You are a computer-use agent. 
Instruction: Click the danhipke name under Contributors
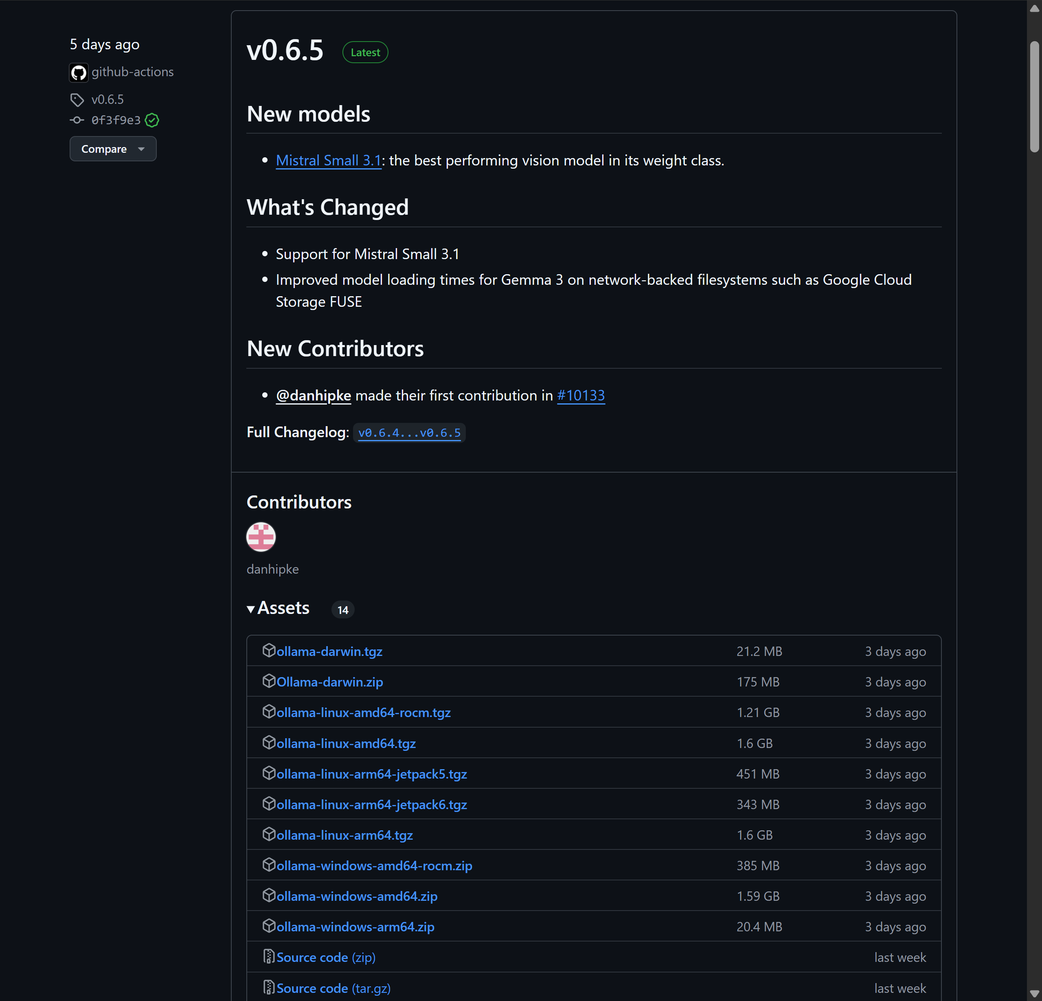[x=273, y=569]
